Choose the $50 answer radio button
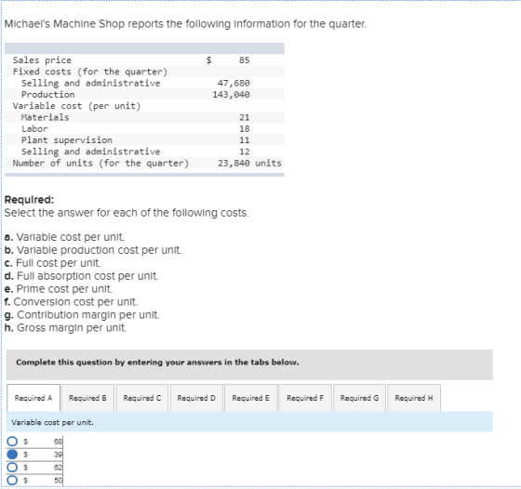The image size is (521, 489). point(12,480)
